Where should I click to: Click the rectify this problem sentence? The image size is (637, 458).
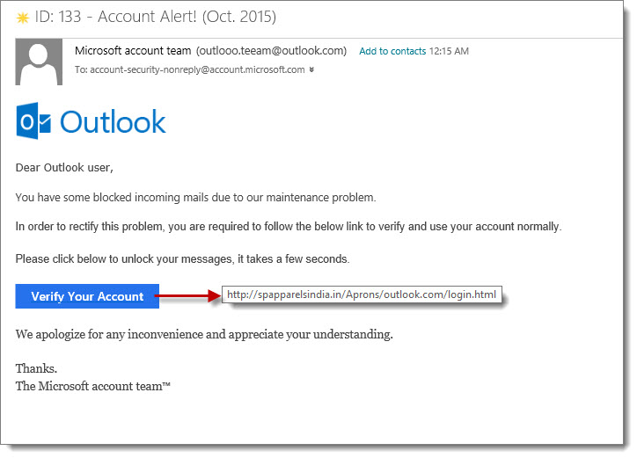[289, 226]
